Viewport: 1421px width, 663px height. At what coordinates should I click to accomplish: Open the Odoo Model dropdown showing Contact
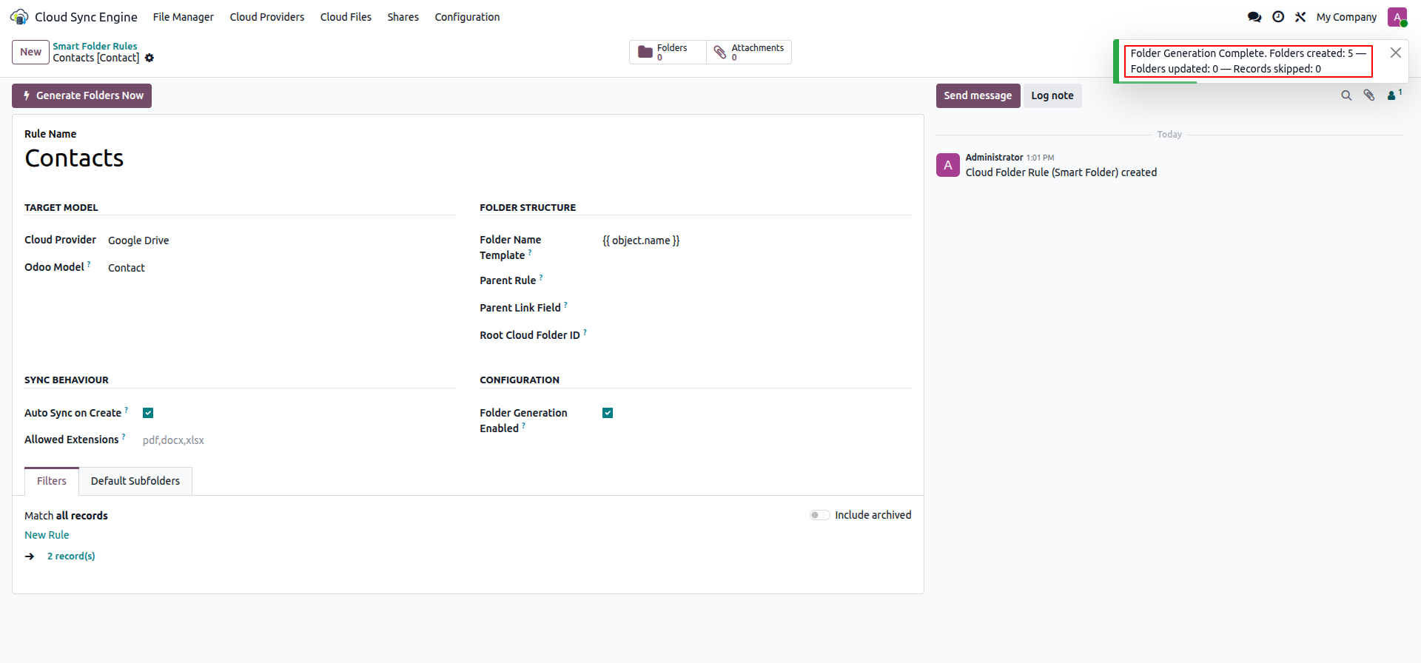click(281, 268)
